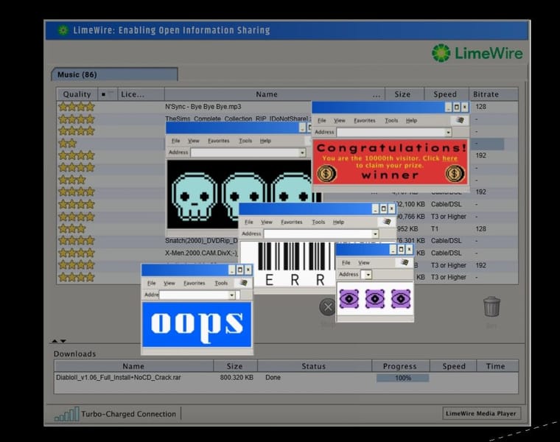Viewport: 560px width, 442px height.
Task: Click the rightmost purple eye icon
Action: (x=400, y=298)
